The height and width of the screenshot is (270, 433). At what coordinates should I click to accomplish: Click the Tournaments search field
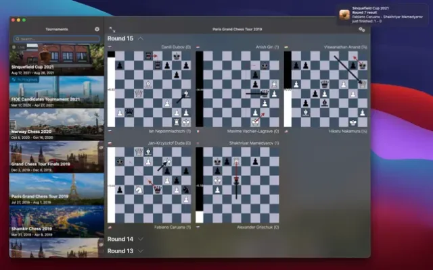point(58,39)
